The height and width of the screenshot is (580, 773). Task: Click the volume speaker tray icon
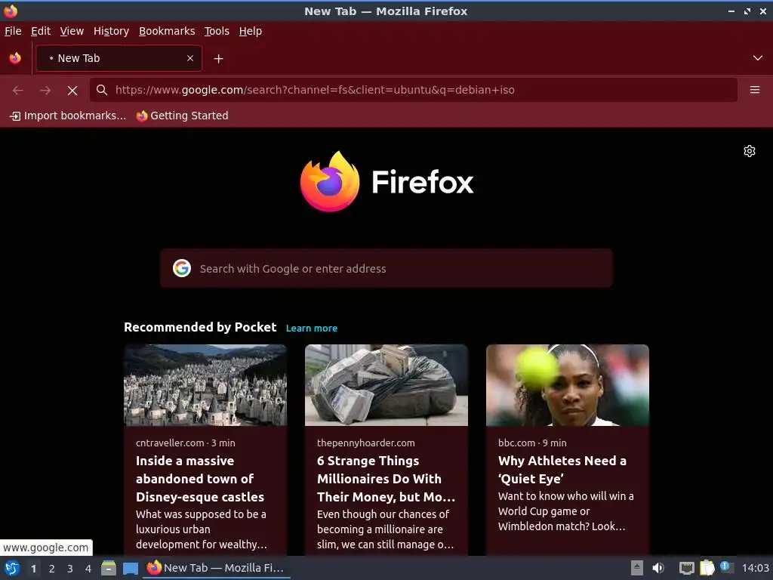point(658,568)
